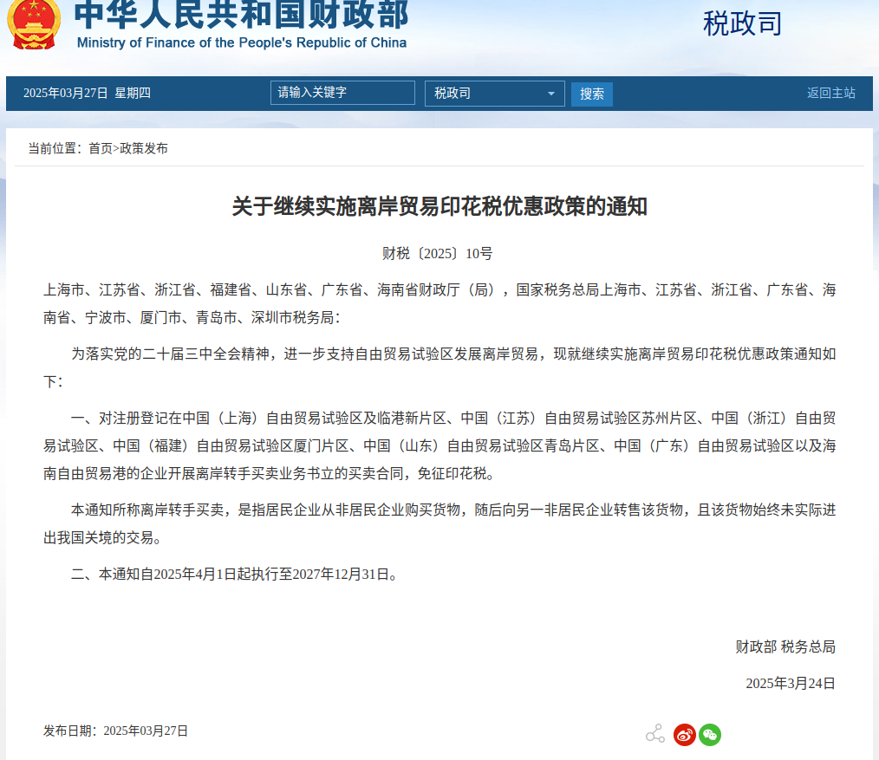Click the national emblem logo
The width and height of the screenshot is (879, 760).
click(x=35, y=24)
